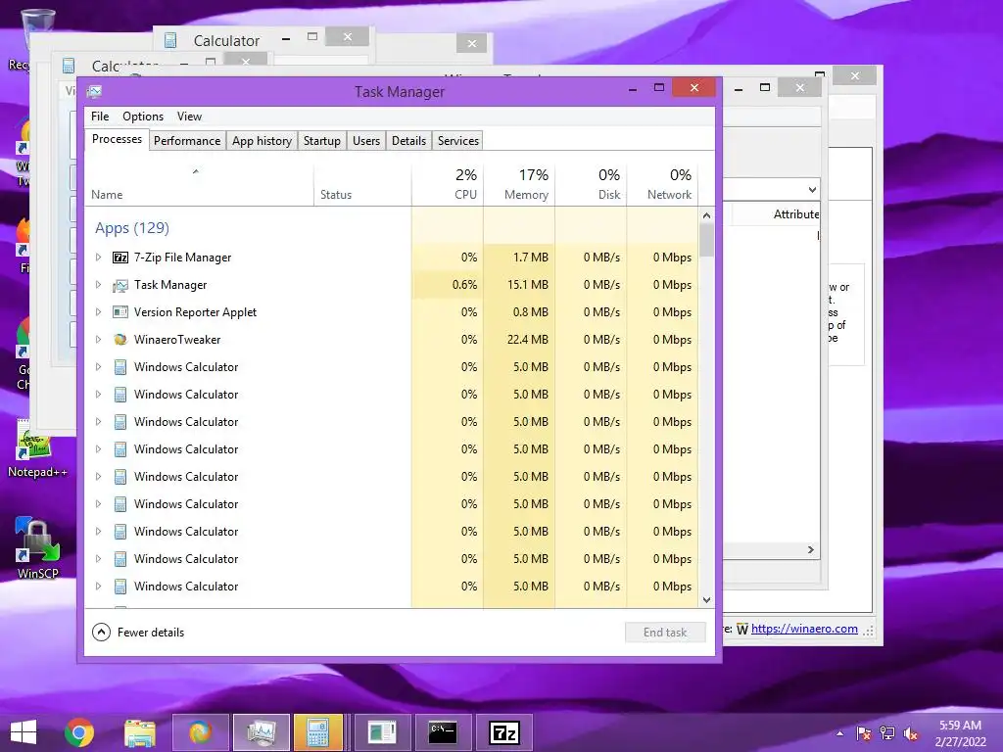Select the Processes tab

(x=118, y=139)
